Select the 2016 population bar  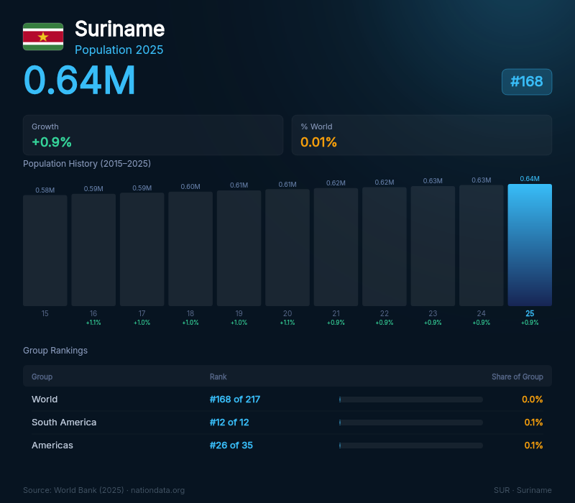click(93, 249)
